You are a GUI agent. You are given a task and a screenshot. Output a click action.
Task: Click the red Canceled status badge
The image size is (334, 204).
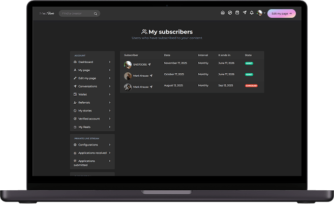tap(251, 85)
